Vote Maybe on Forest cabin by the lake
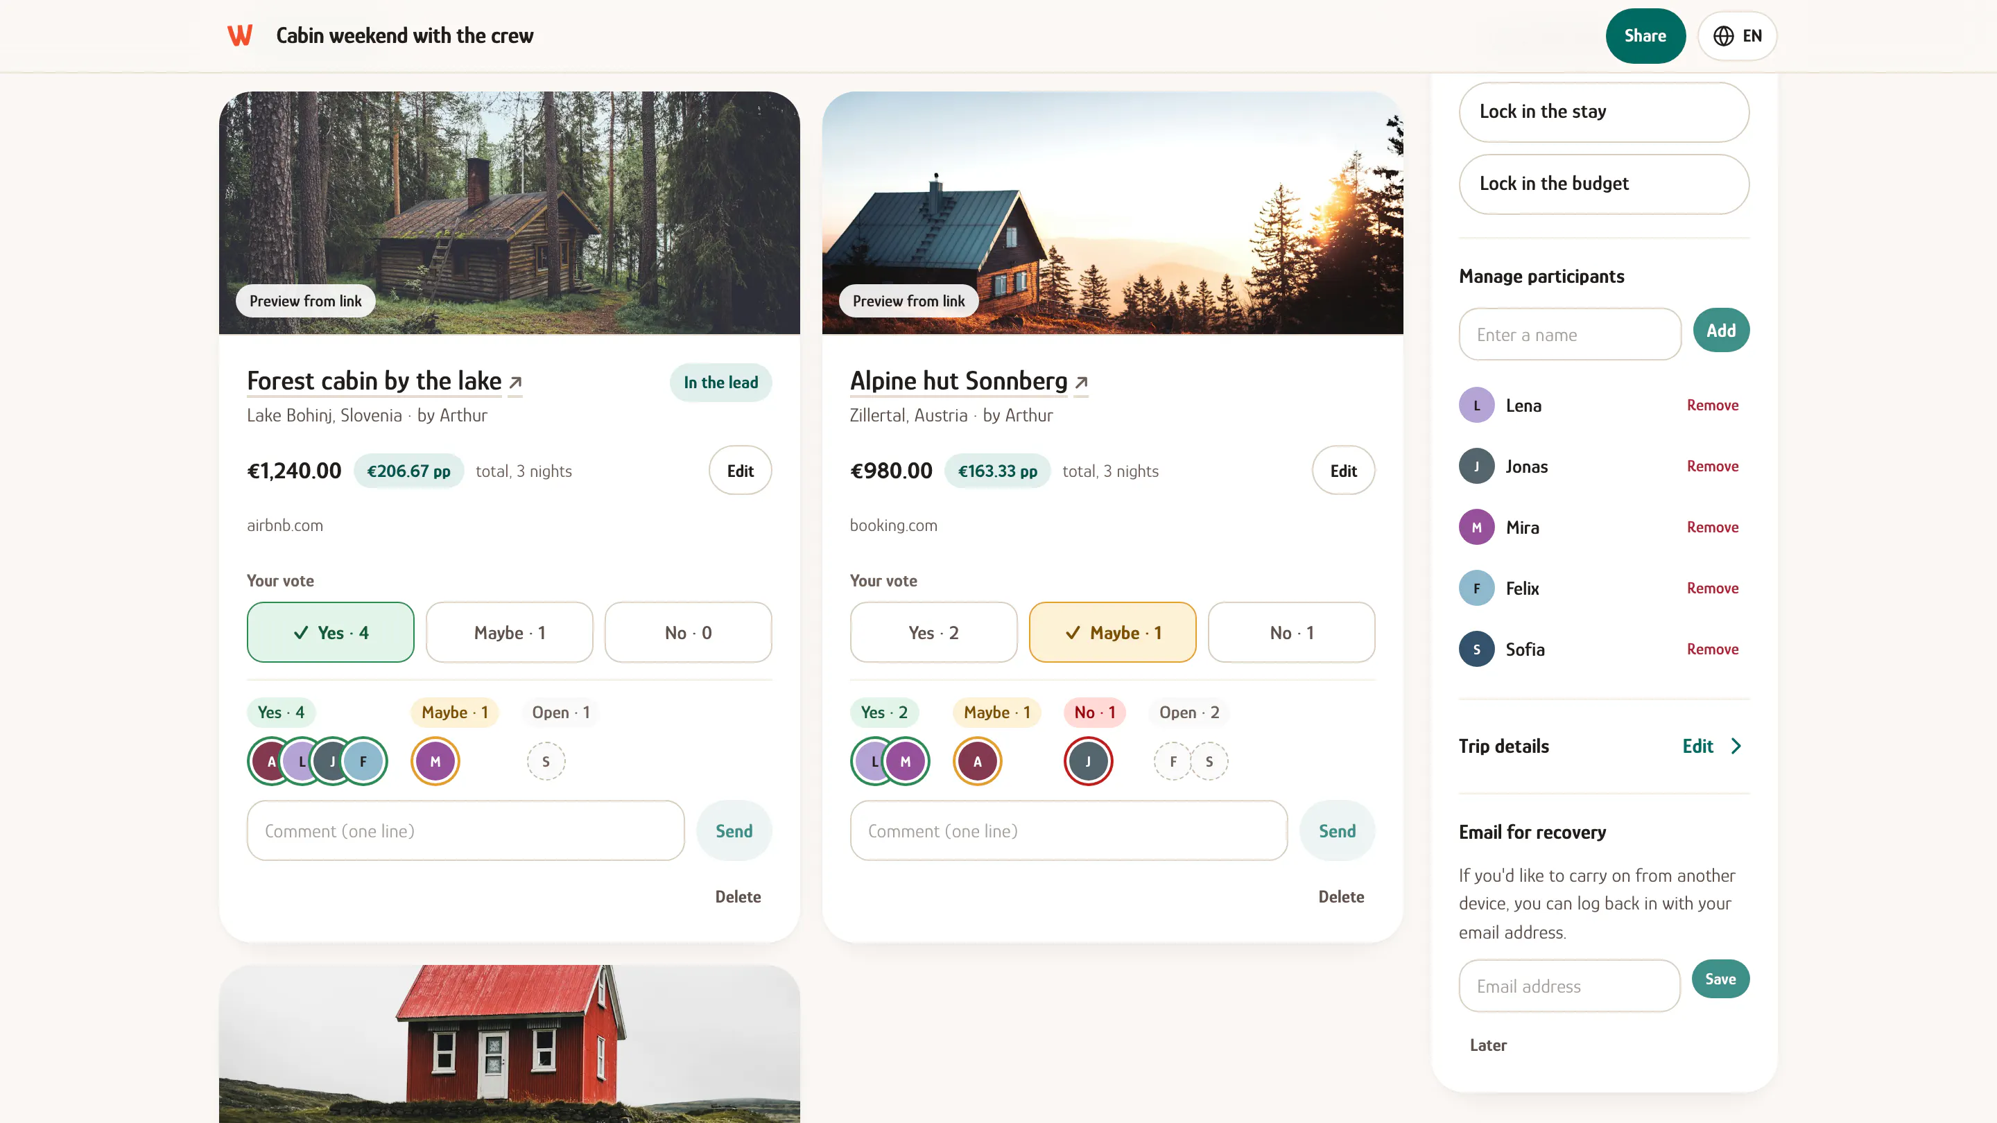 [x=510, y=632]
